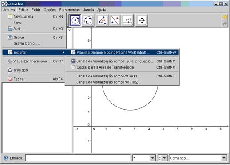Choose Visualizar Impressão... menu item
Screen dimensions: 230x165
pyautogui.click(x=34, y=61)
